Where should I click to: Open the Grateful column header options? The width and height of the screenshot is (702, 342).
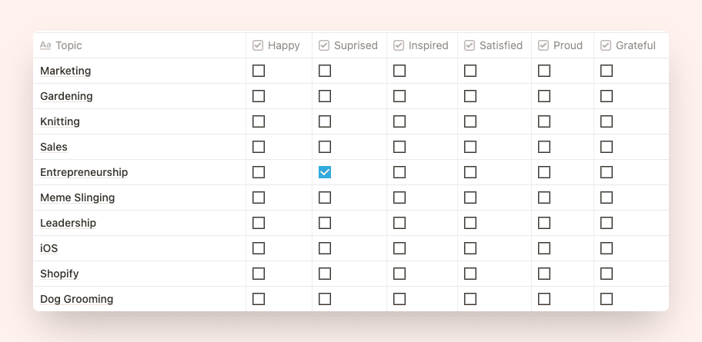click(x=631, y=45)
